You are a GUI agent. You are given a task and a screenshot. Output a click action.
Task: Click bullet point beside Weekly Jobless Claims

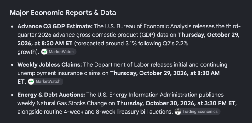[12, 65]
